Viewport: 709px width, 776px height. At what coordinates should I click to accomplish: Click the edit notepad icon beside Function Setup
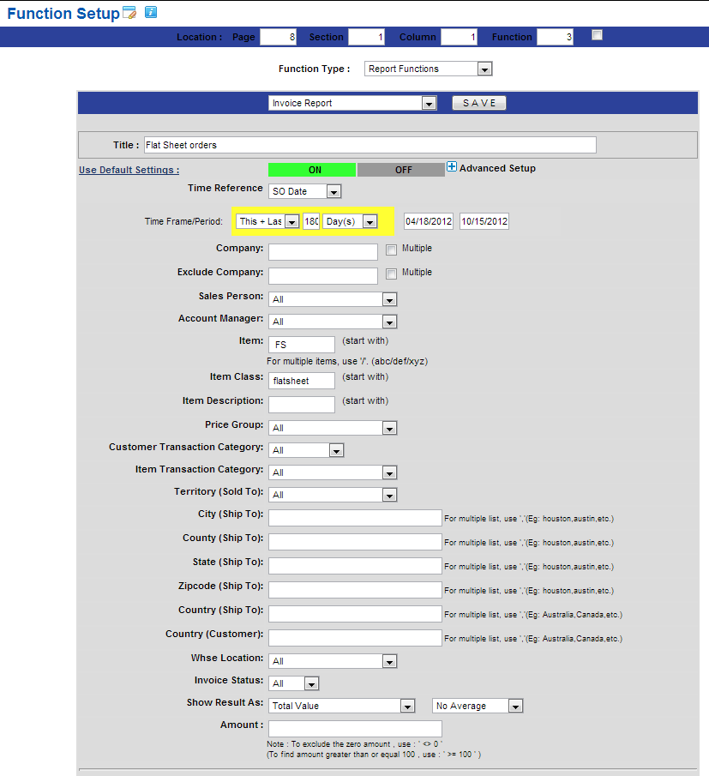[129, 12]
